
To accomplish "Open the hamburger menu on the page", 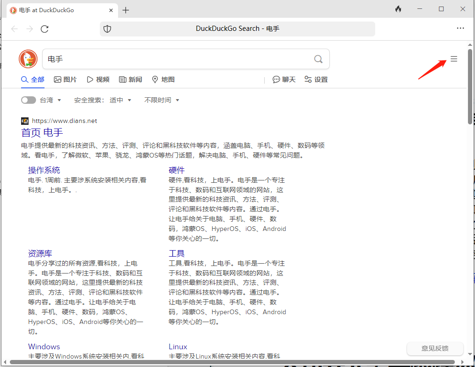I will click(453, 59).
